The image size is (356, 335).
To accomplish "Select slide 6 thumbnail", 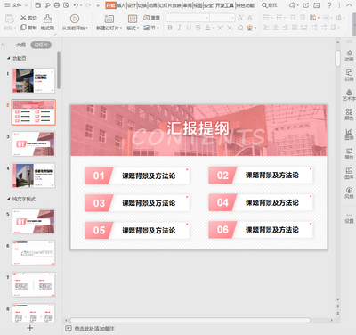I will 34,253.
